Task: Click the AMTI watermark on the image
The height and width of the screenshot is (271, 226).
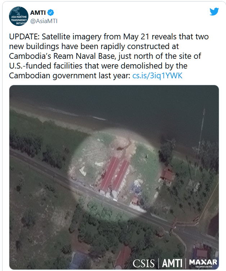Action: (x=173, y=263)
